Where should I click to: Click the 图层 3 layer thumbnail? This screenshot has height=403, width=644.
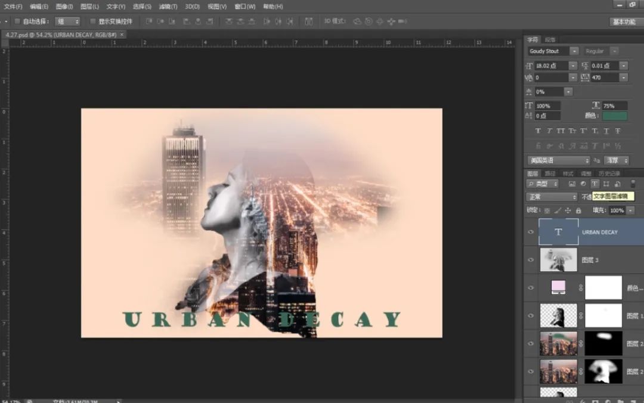click(558, 260)
